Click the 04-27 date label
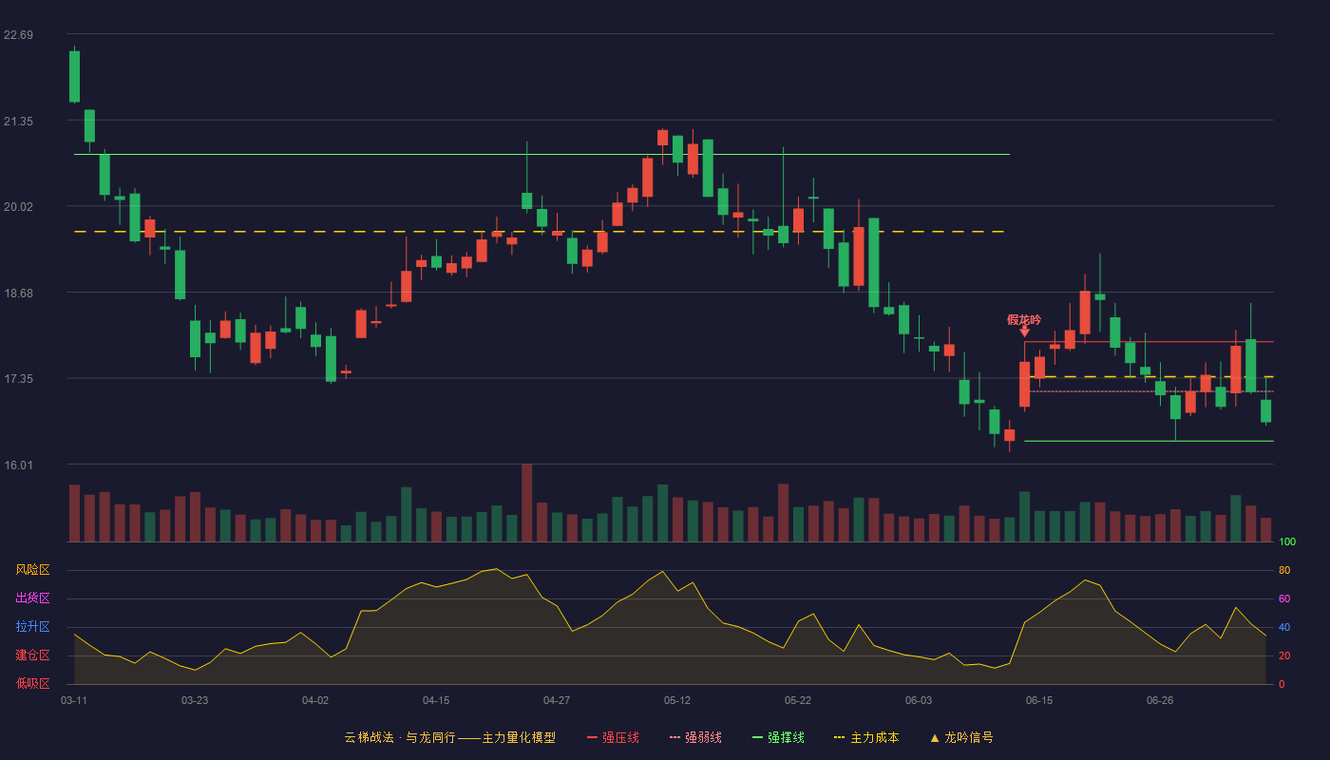1330x760 pixels. coord(557,700)
